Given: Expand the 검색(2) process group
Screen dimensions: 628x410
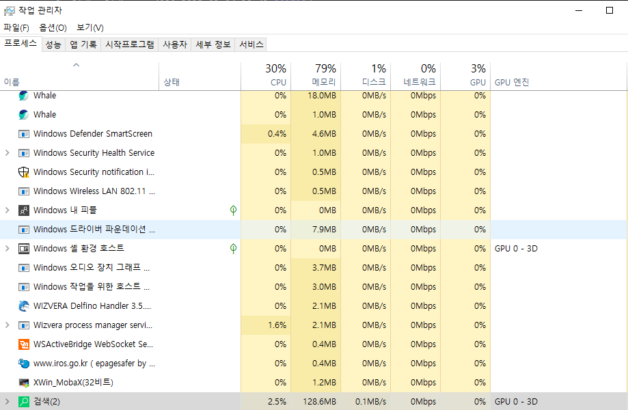Looking at the screenshot, I should pos(5,401).
